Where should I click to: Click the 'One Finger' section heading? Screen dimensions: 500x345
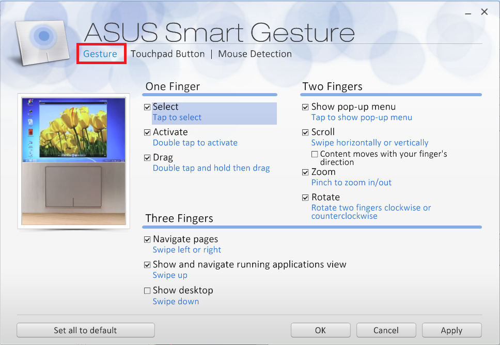[x=173, y=86]
